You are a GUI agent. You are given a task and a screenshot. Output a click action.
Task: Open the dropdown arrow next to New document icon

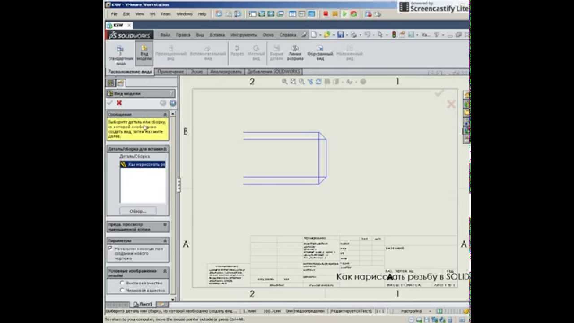click(x=320, y=35)
